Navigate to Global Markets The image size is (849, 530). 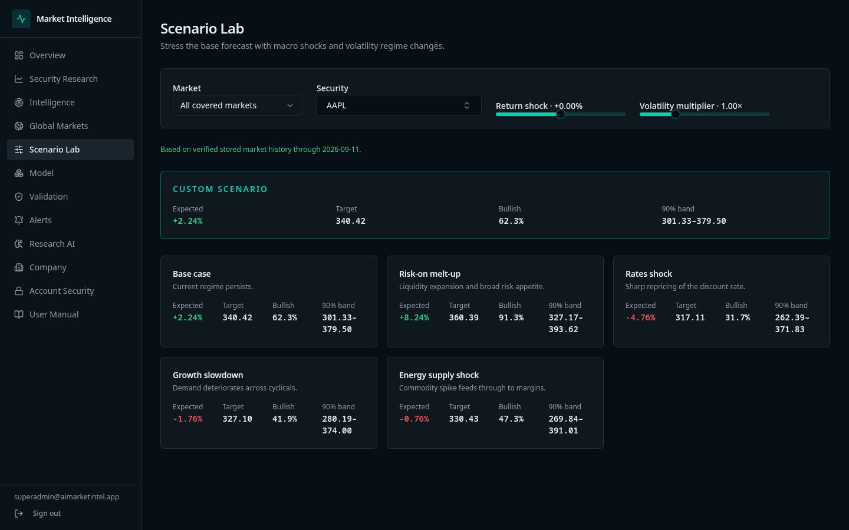(71, 126)
